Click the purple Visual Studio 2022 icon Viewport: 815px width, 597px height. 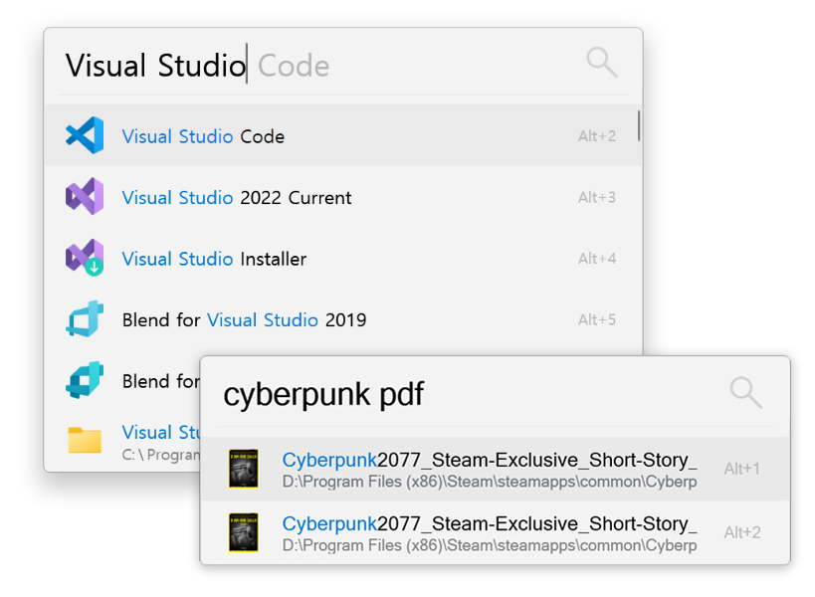85,197
